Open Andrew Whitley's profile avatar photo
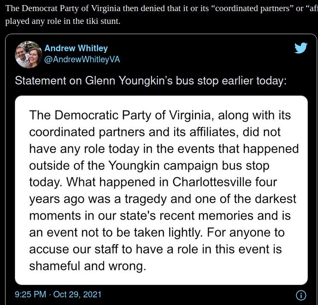The image size is (318, 305). (29, 55)
